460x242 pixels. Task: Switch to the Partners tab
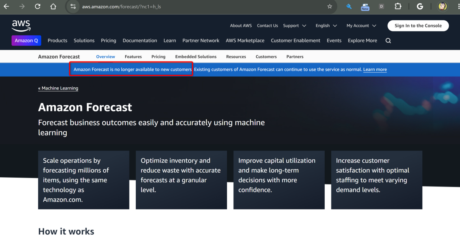(295, 57)
